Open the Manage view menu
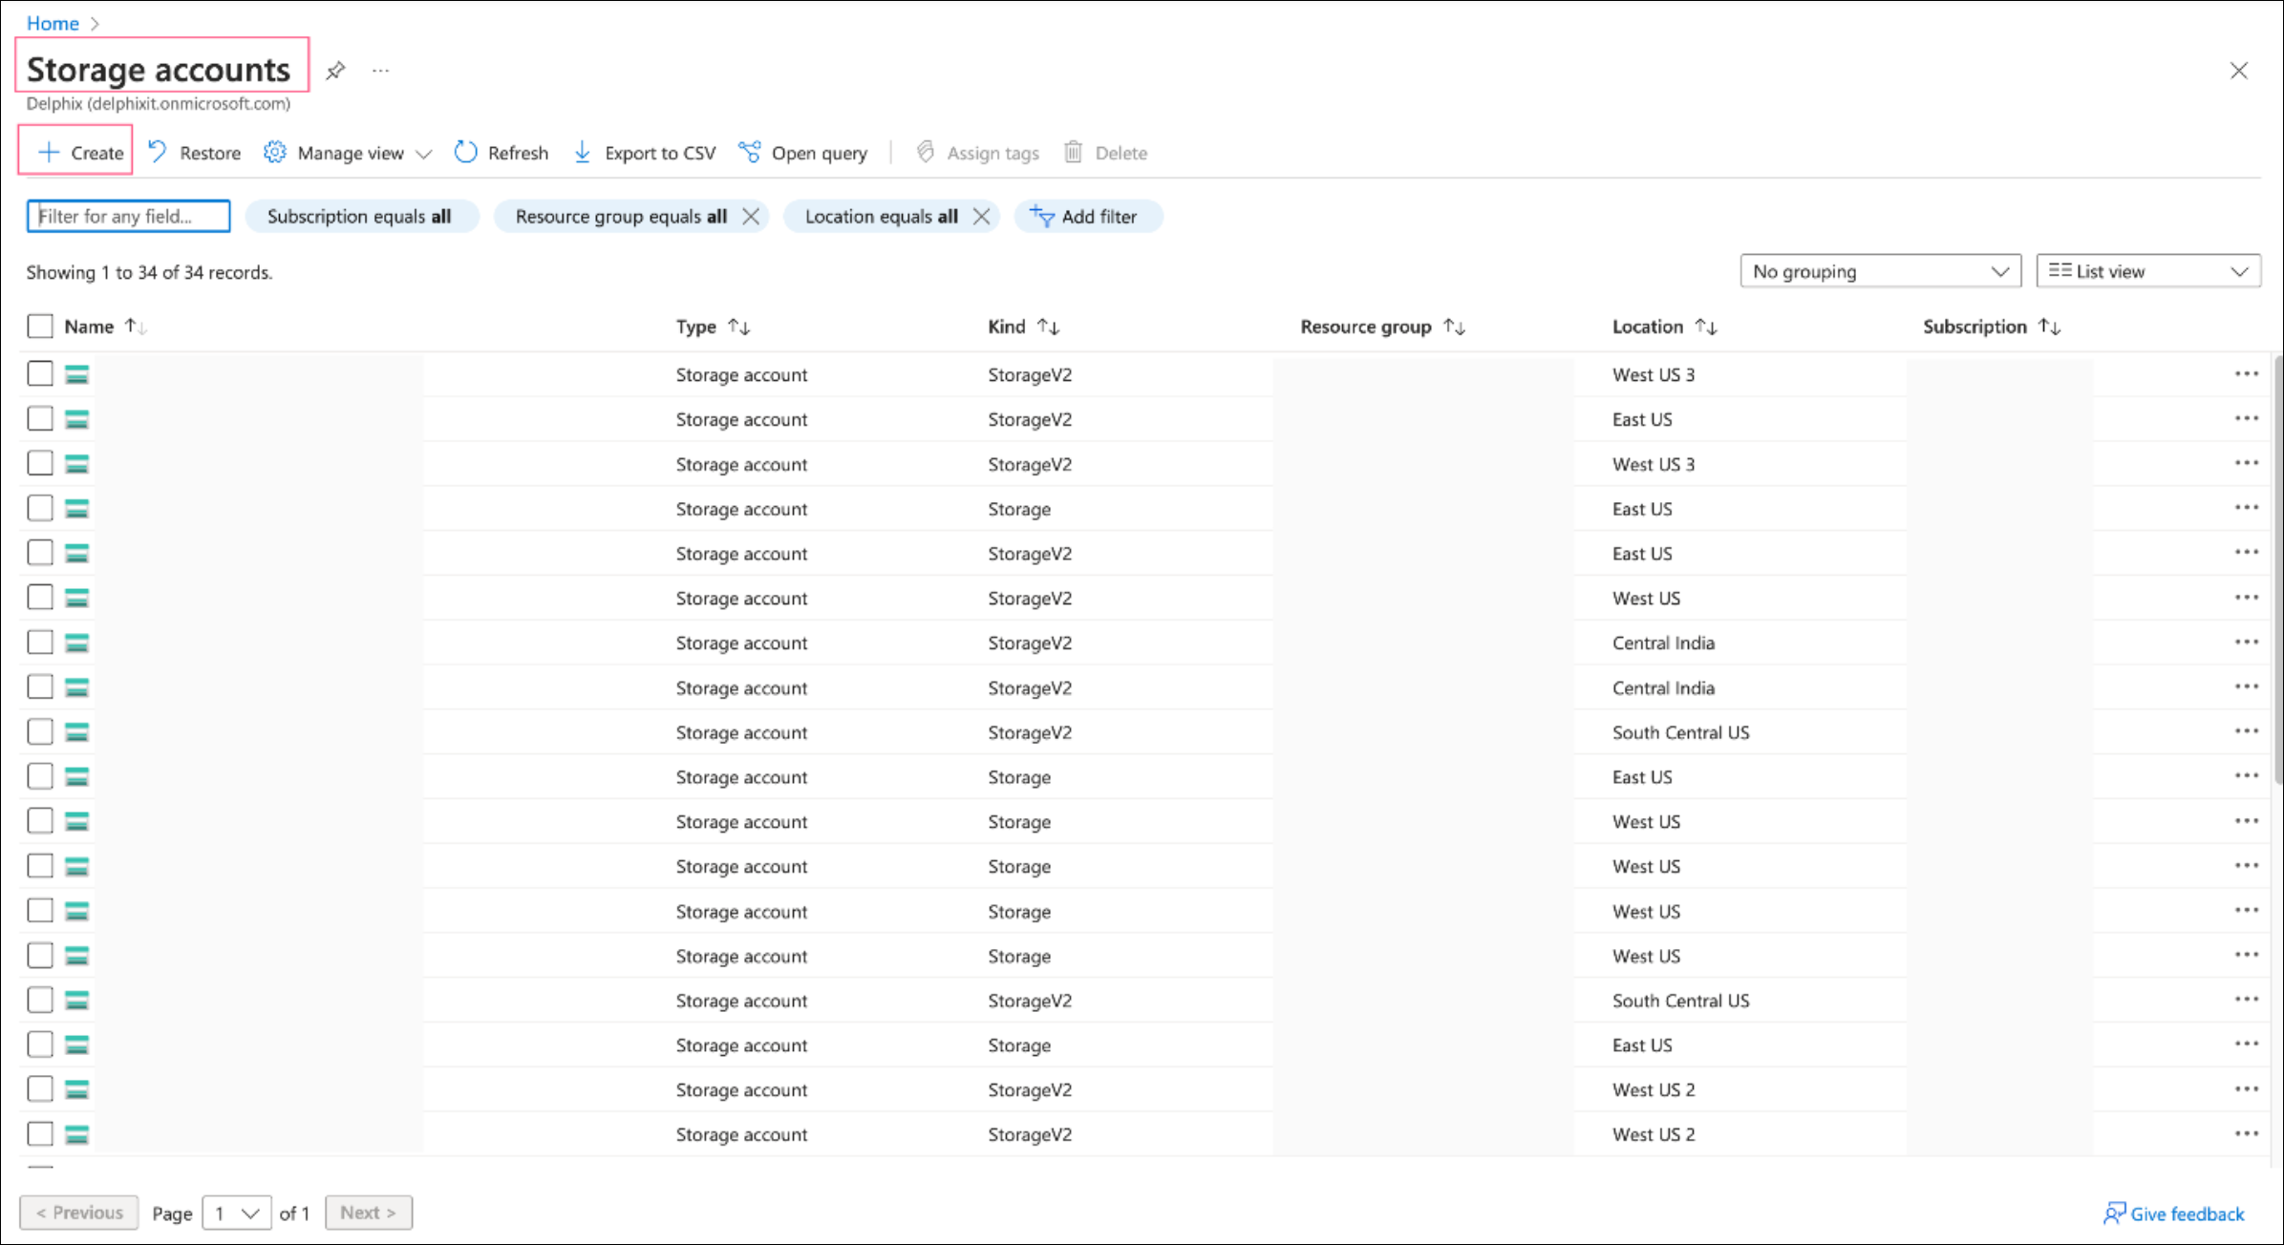Viewport: 2284px width, 1245px height. [x=350, y=153]
